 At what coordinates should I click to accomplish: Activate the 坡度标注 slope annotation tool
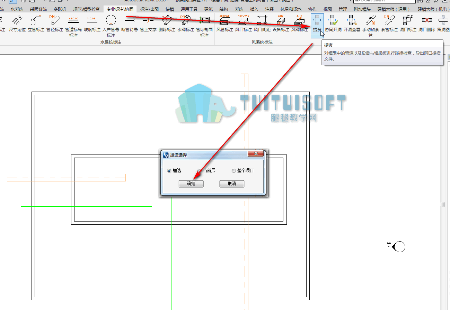pos(92,24)
